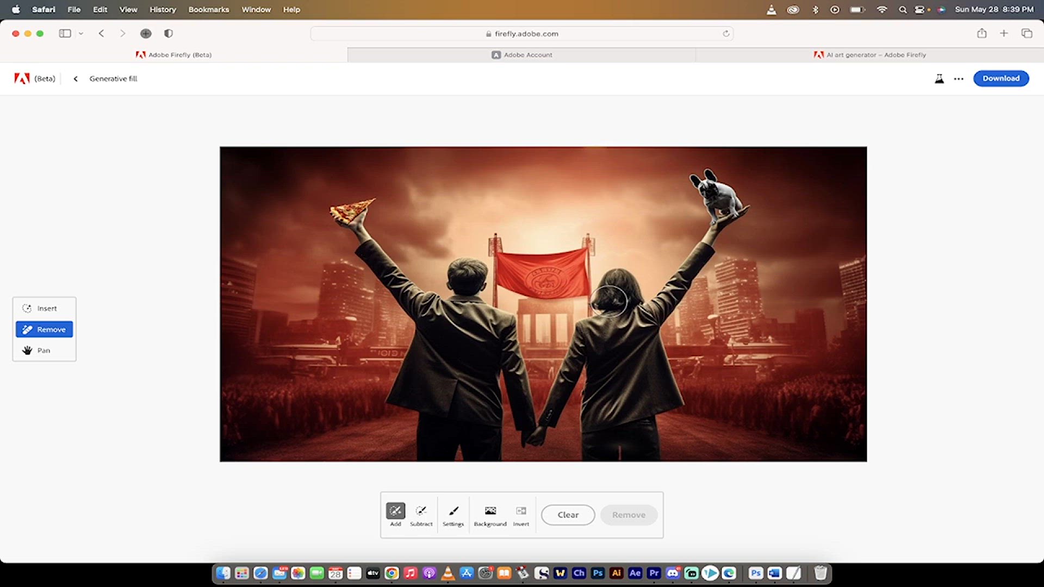The image size is (1044, 587).
Task: Expand the Safari sidebar dropdown arrow
Action: coord(81,34)
